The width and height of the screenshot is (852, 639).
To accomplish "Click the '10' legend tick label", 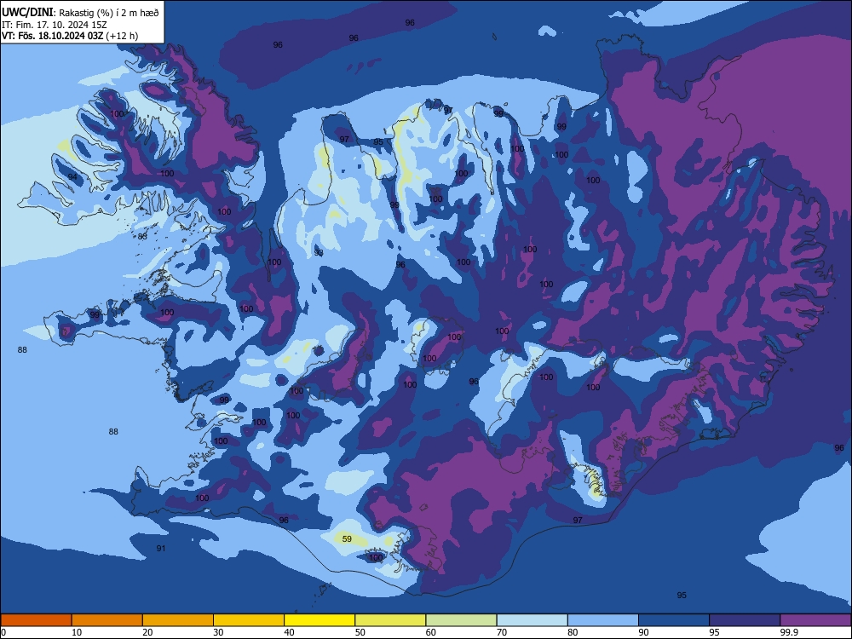I will pyautogui.click(x=77, y=632).
